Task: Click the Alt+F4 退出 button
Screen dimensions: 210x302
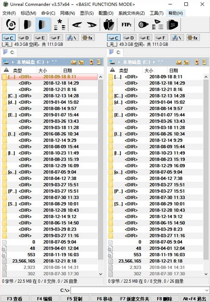Action: [x=195, y=298]
